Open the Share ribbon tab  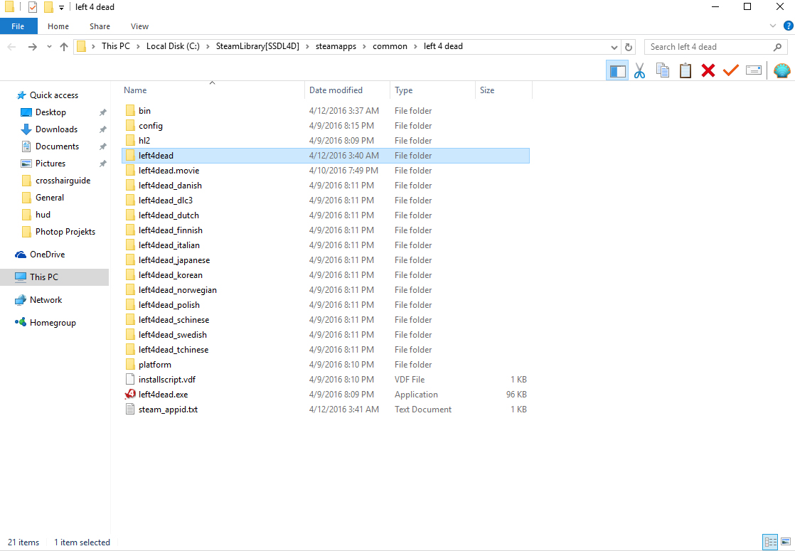(x=100, y=26)
